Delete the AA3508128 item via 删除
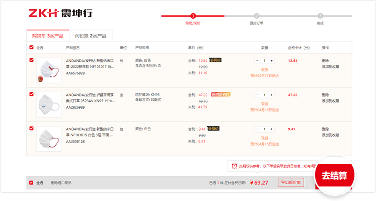The width and height of the screenshot is (376, 201). [x=325, y=129]
